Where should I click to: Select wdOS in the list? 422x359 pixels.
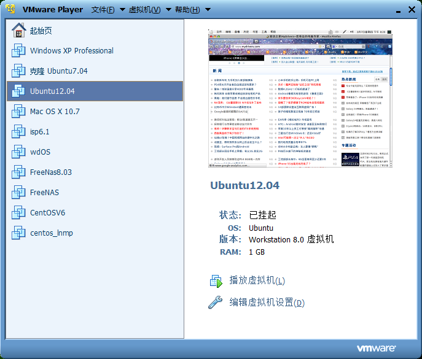point(40,152)
